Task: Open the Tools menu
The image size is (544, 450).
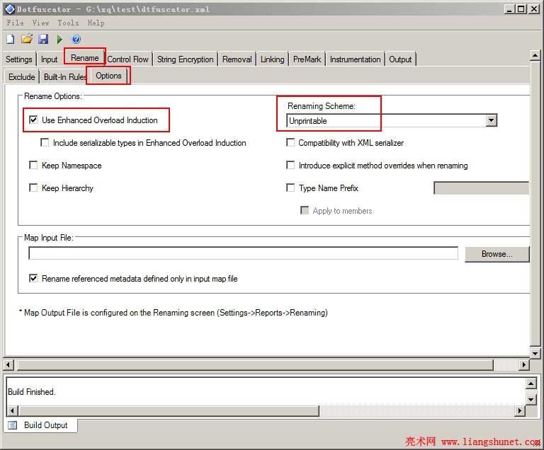Action: 68,23
